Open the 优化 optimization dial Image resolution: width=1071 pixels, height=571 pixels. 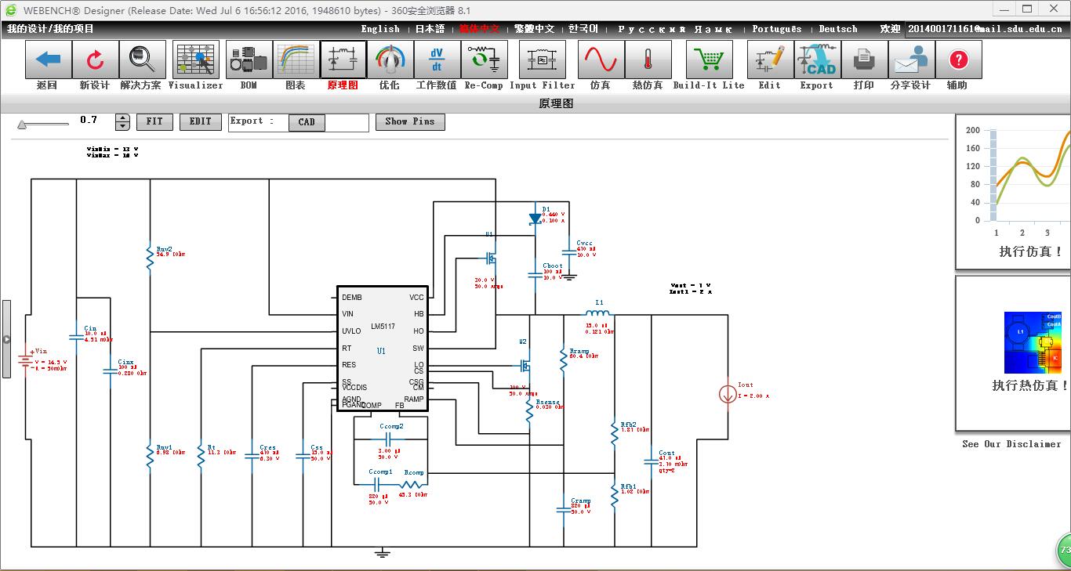coord(390,60)
